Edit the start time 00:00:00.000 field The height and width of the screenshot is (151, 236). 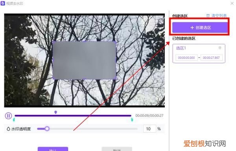point(186,58)
